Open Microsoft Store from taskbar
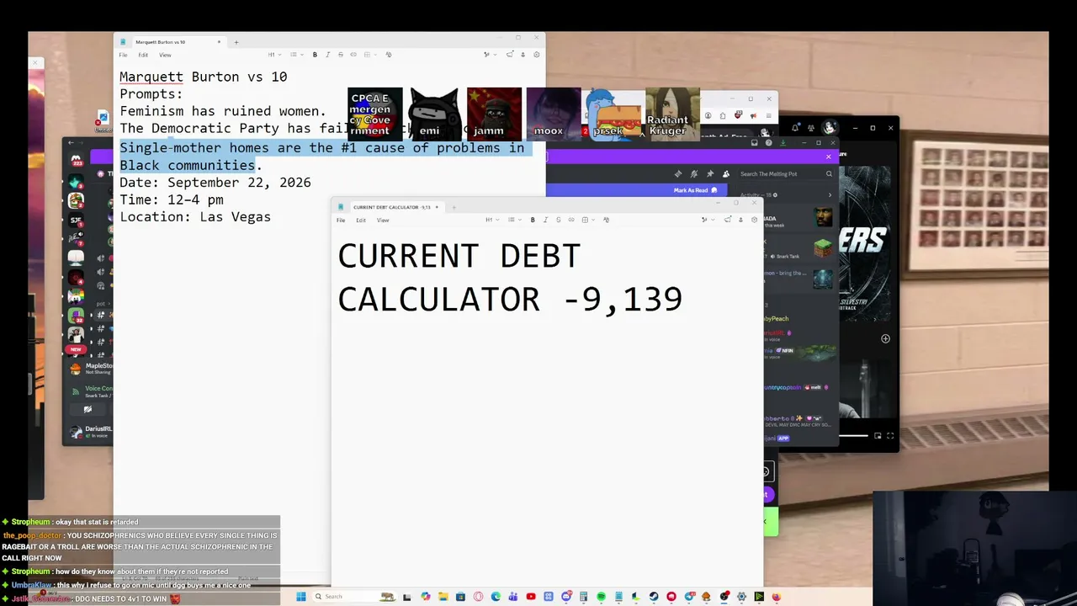The width and height of the screenshot is (1077, 606). (461, 597)
